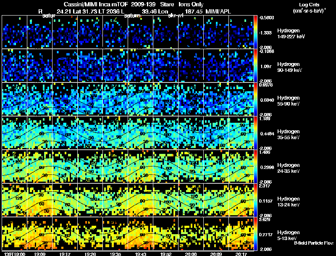Click the '19:09' time axis label
The width and height of the screenshot is (336, 256).
coord(39,254)
